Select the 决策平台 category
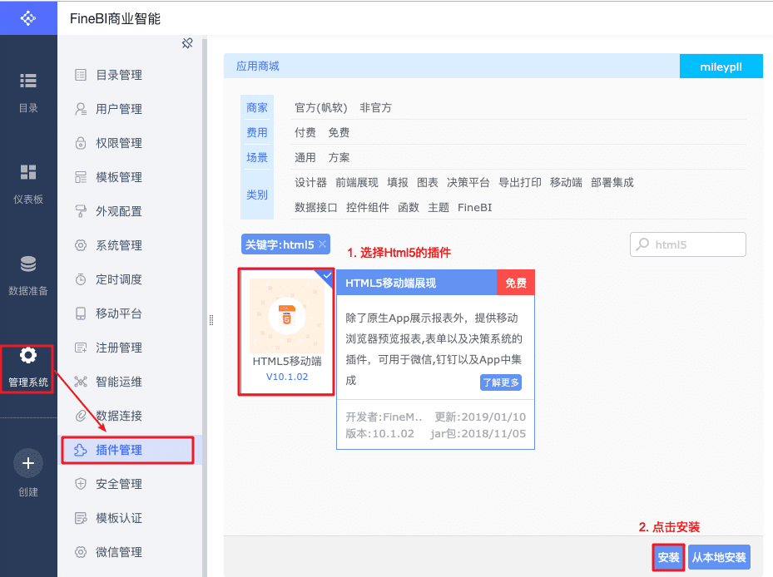This screenshot has height=577, width=773. tap(468, 183)
